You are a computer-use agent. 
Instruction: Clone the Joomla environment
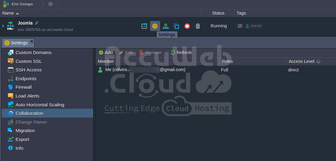[x=176, y=26]
